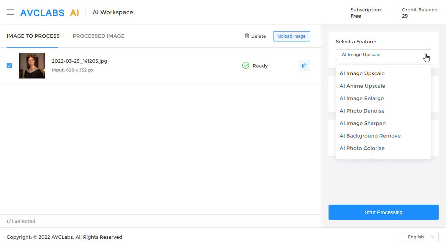Choose AI Image Enlarge option
Viewport: 446px width, 245px height.
coord(384,98)
